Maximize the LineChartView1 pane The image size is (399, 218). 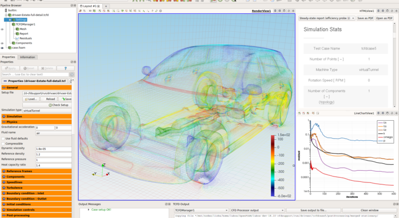pos(387,113)
